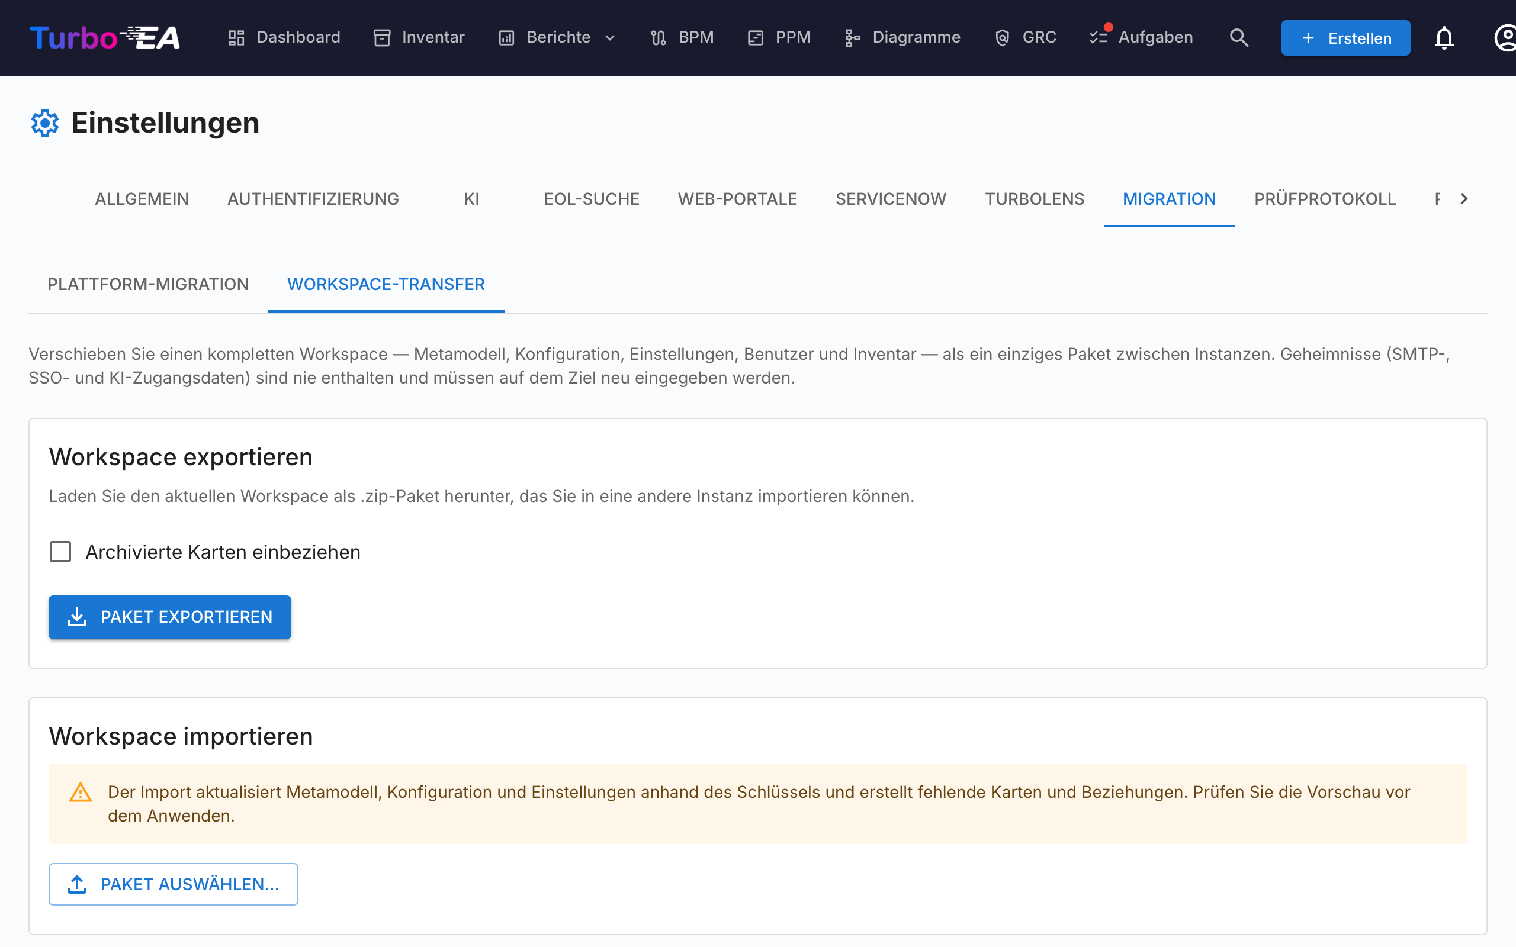Navigate to PPM

pyautogui.click(x=779, y=37)
